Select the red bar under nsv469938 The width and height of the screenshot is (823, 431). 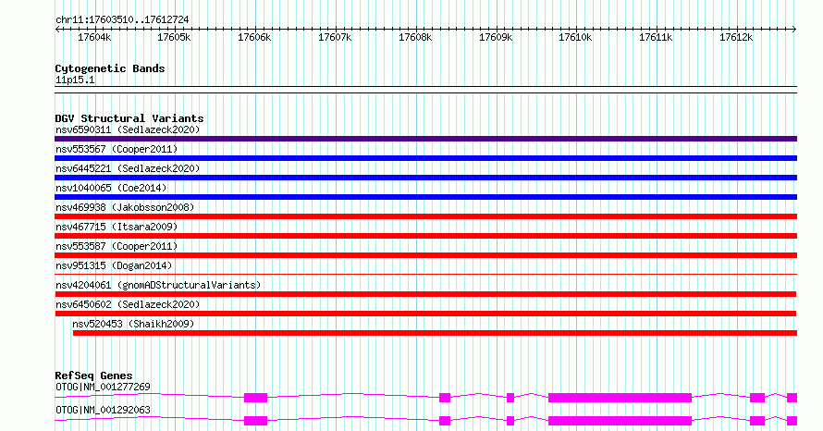pyautogui.click(x=425, y=216)
